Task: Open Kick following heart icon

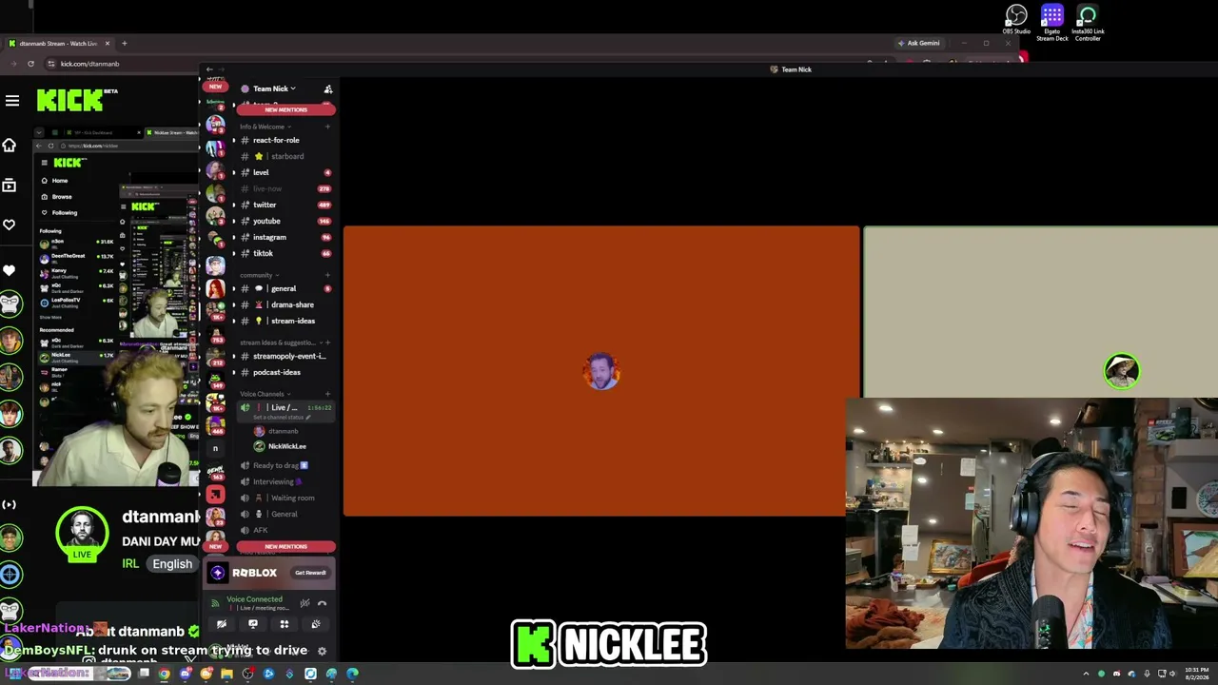Action: 10,225
